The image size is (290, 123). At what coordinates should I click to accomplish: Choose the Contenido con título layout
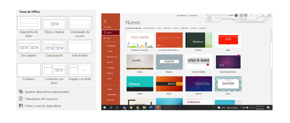coord(54,74)
